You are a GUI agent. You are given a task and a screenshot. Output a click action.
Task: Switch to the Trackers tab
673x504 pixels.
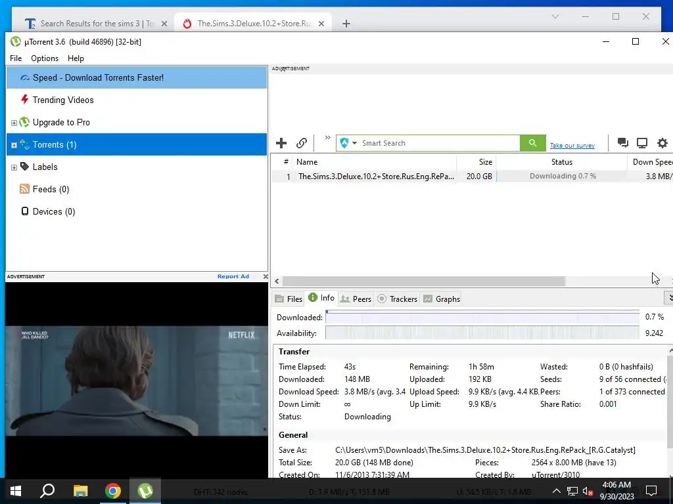pos(398,299)
